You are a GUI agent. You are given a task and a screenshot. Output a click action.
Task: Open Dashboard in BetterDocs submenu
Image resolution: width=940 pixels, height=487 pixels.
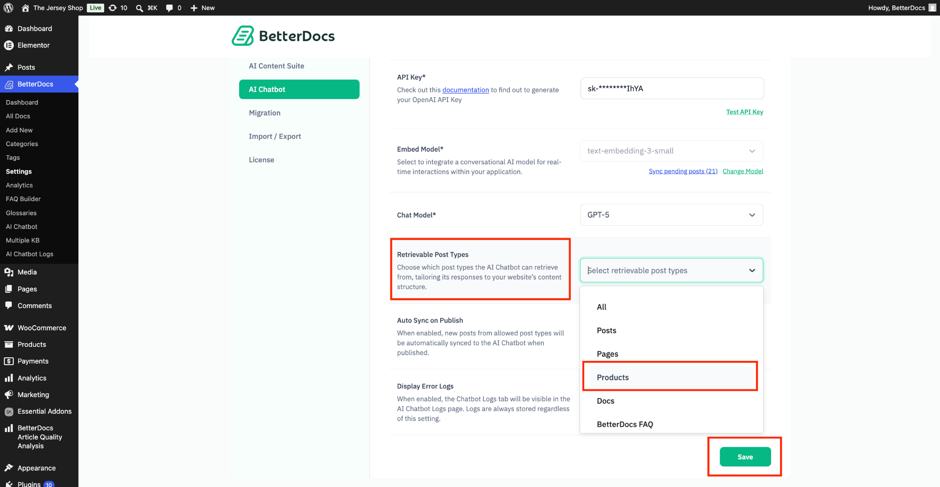[x=22, y=102]
